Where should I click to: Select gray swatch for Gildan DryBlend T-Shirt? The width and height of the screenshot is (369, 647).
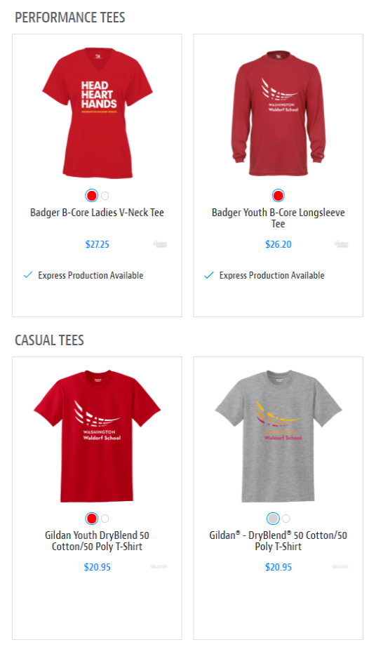tap(273, 519)
